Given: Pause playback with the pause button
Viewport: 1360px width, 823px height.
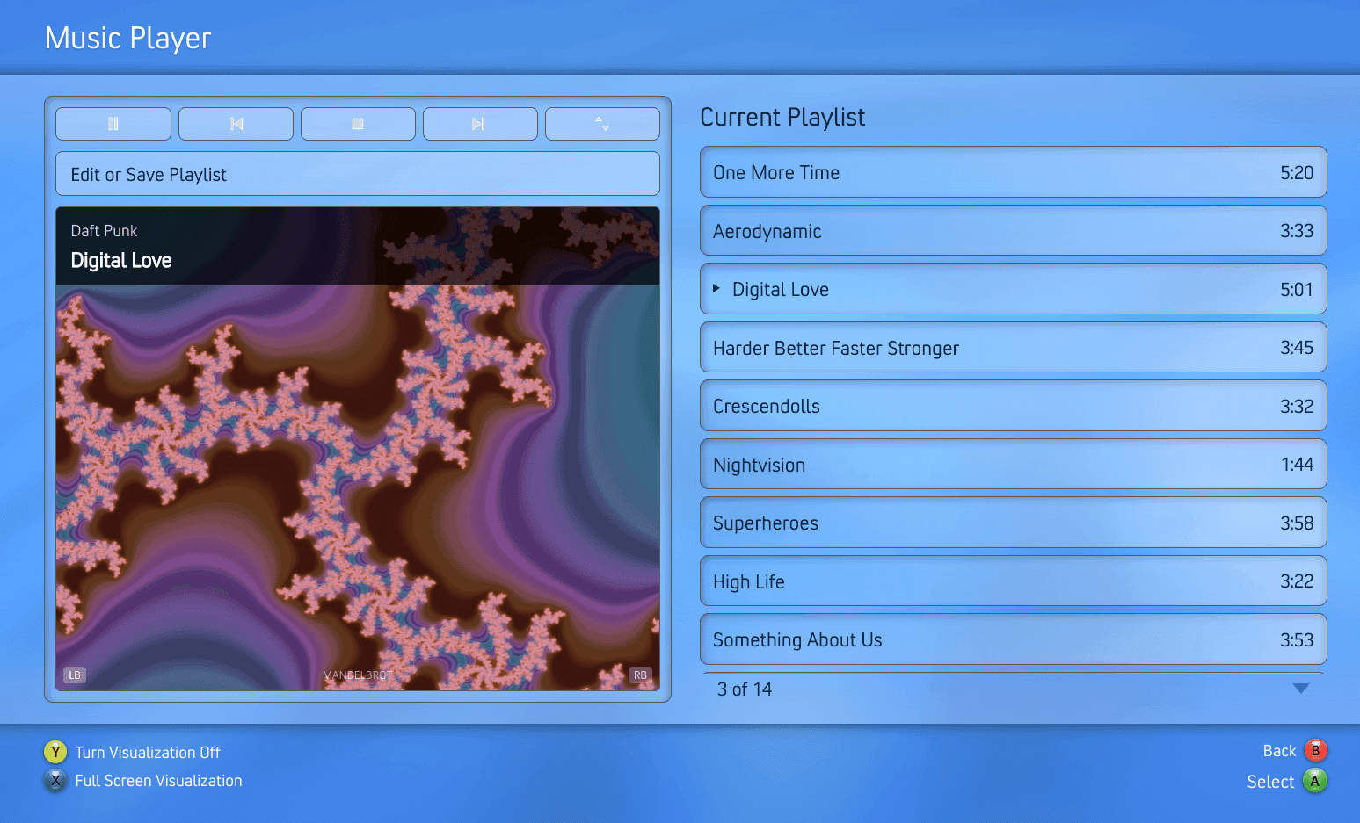Looking at the screenshot, I should (113, 124).
